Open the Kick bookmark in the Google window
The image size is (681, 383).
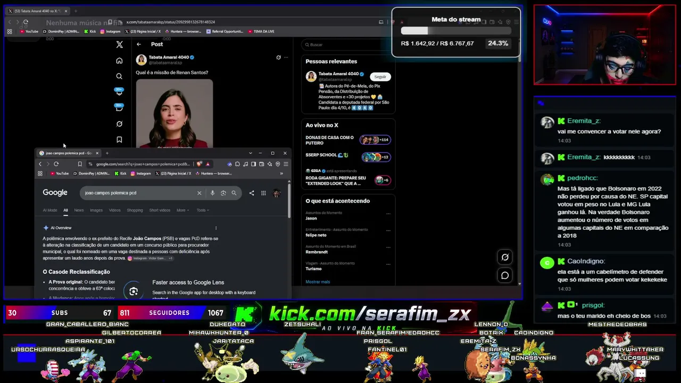[x=120, y=173]
